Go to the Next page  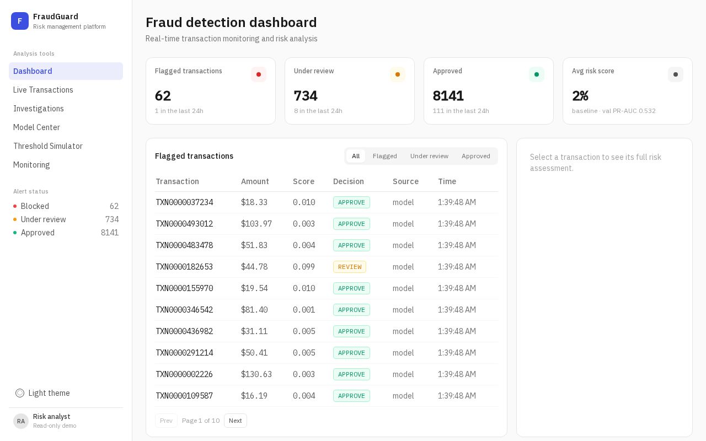point(236,421)
